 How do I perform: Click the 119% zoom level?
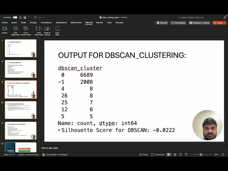coord(216,155)
